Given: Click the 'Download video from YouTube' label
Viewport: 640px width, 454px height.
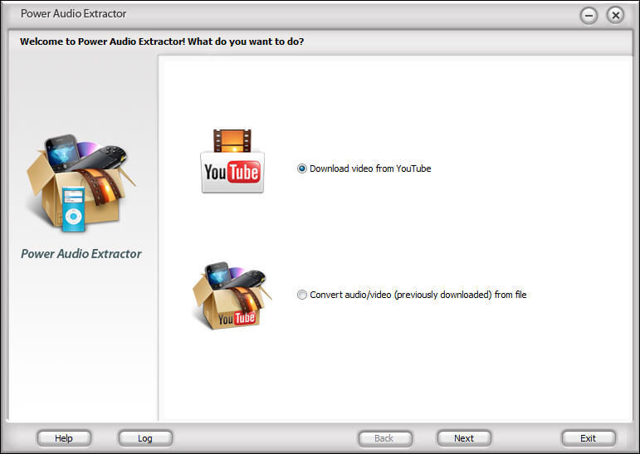Looking at the screenshot, I should pos(370,168).
